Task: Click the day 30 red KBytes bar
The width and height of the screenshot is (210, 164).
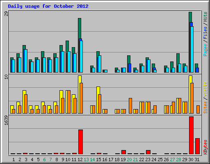Action: pos(191,135)
